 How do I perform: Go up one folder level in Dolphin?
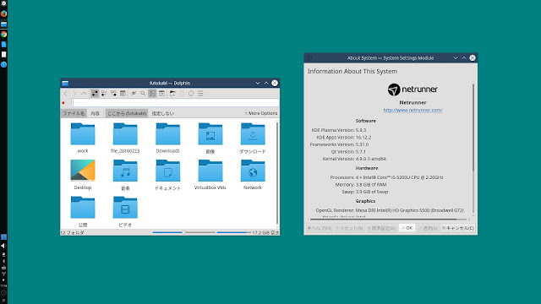pos(84,94)
